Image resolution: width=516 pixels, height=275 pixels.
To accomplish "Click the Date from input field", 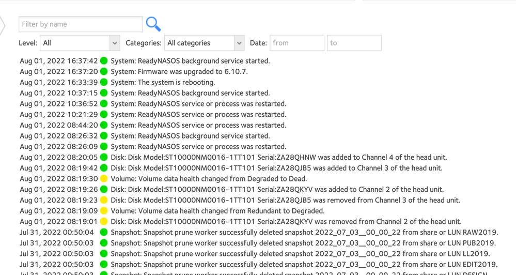I will click(297, 43).
